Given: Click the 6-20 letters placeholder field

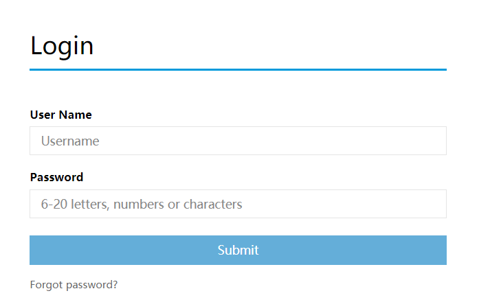Looking at the screenshot, I should click(x=238, y=204).
